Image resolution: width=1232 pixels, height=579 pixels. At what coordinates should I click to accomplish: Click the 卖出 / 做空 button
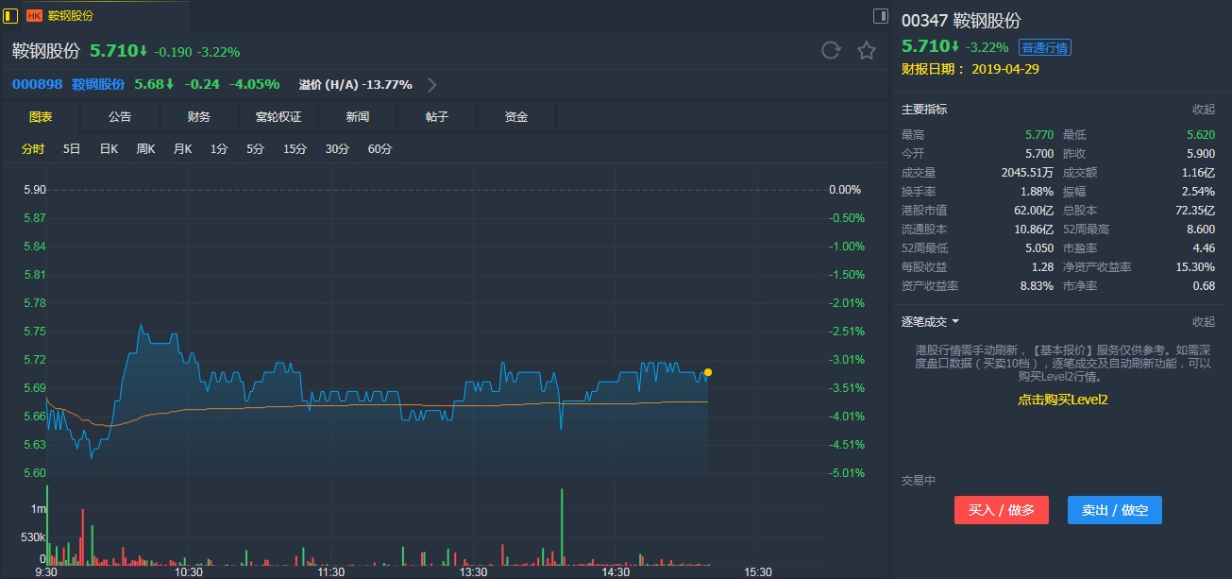pyautogui.click(x=1115, y=510)
